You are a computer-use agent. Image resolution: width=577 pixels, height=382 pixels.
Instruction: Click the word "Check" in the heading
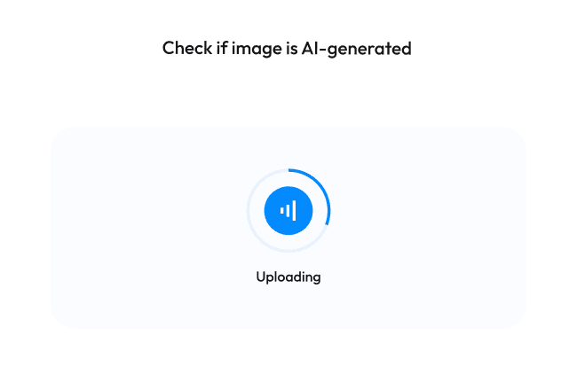(187, 48)
